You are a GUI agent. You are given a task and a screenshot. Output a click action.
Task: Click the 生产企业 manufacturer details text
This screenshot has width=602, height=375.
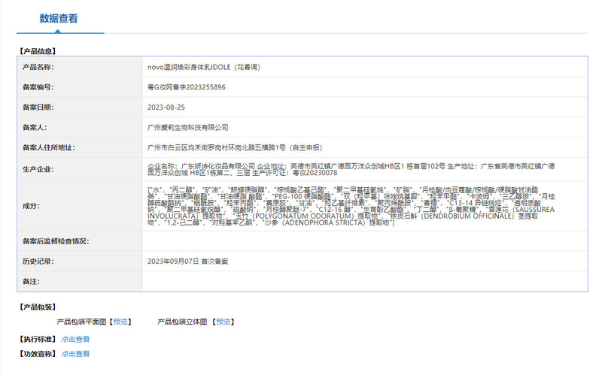[x=351, y=170]
